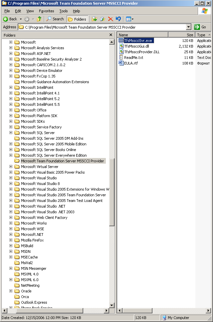Expand the MSDN folder node

click(11, 251)
